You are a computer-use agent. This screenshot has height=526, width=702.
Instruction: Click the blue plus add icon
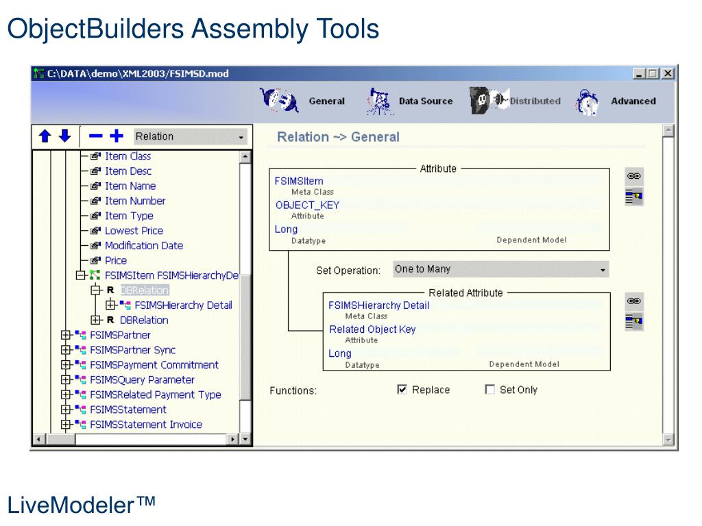(x=117, y=136)
